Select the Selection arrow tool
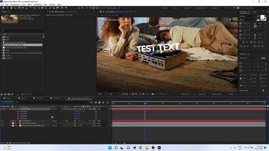 [8, 8]
